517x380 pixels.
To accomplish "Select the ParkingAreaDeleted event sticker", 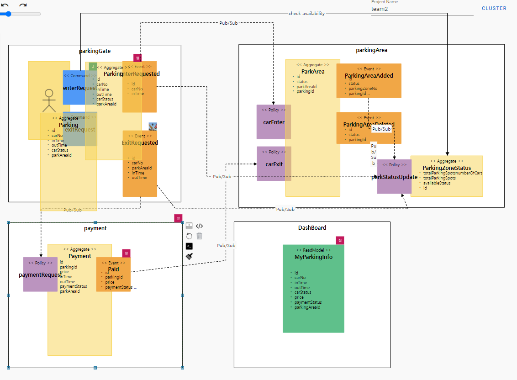I will point(369,128).
